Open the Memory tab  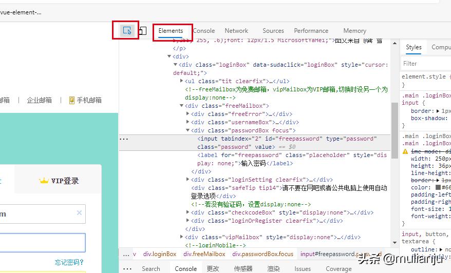(x=354, y=31)
